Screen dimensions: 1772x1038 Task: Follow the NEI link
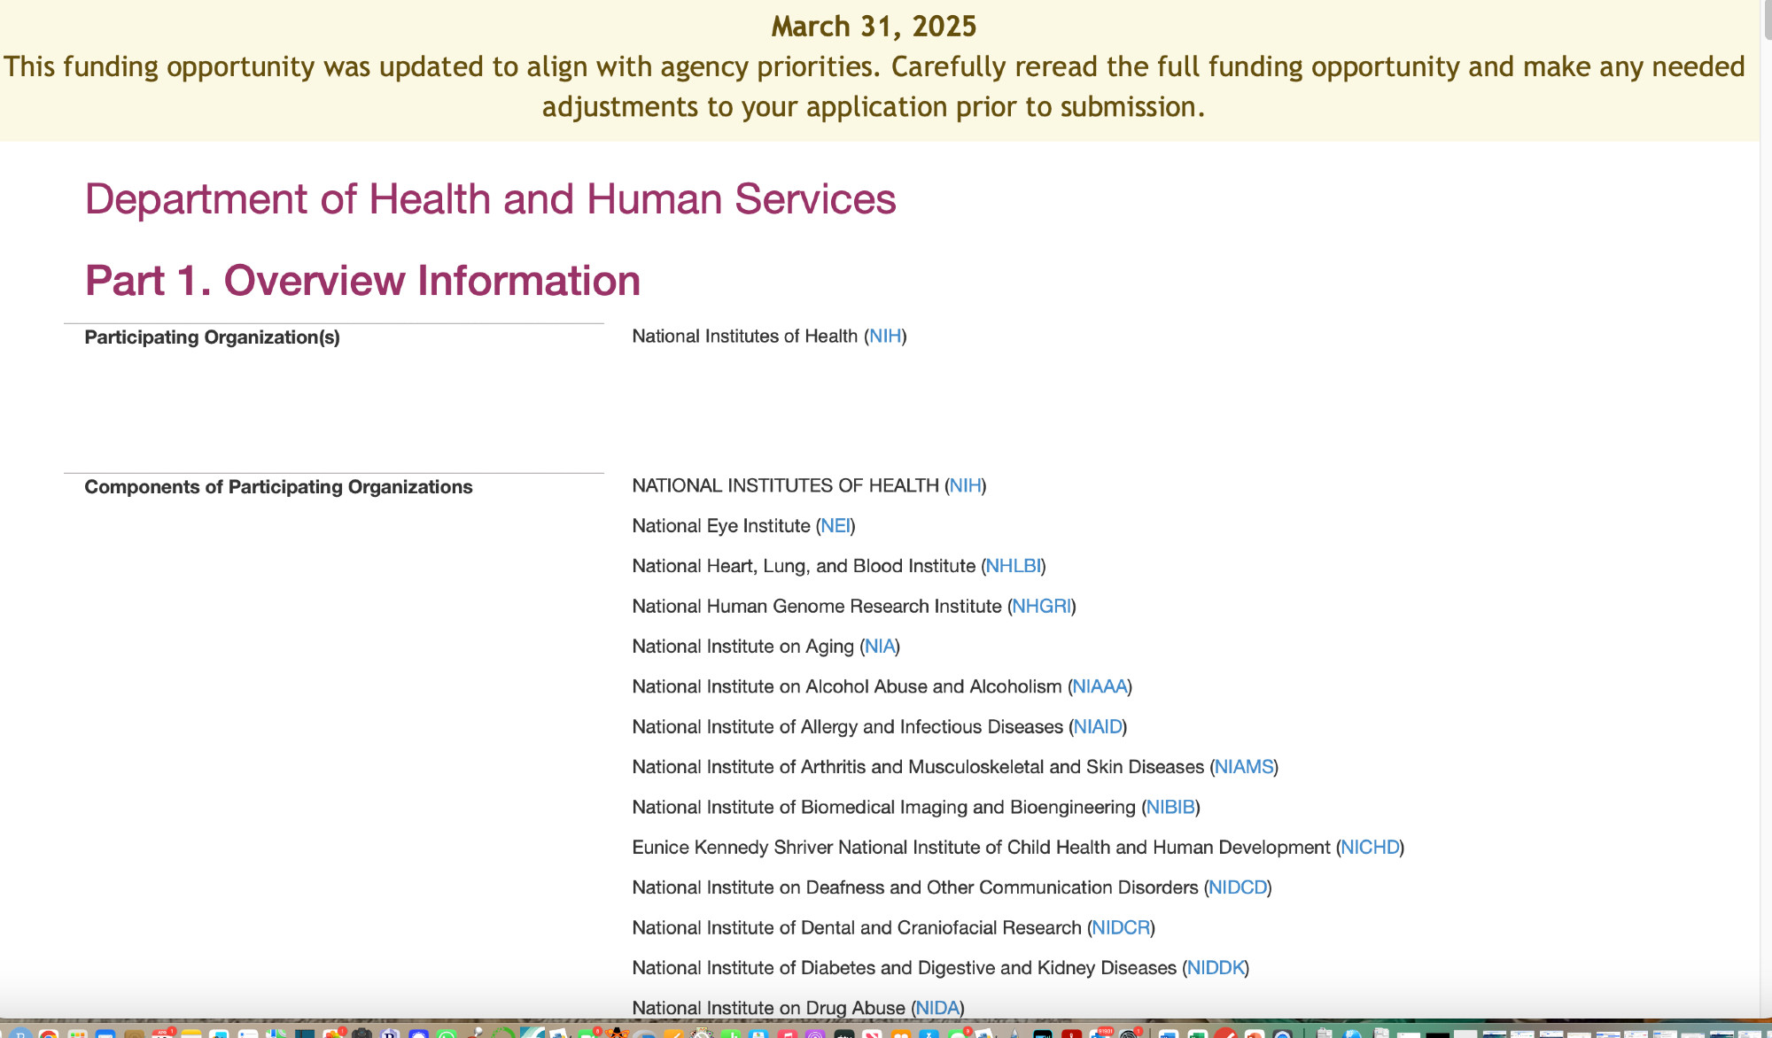click(x=835, y=526)
